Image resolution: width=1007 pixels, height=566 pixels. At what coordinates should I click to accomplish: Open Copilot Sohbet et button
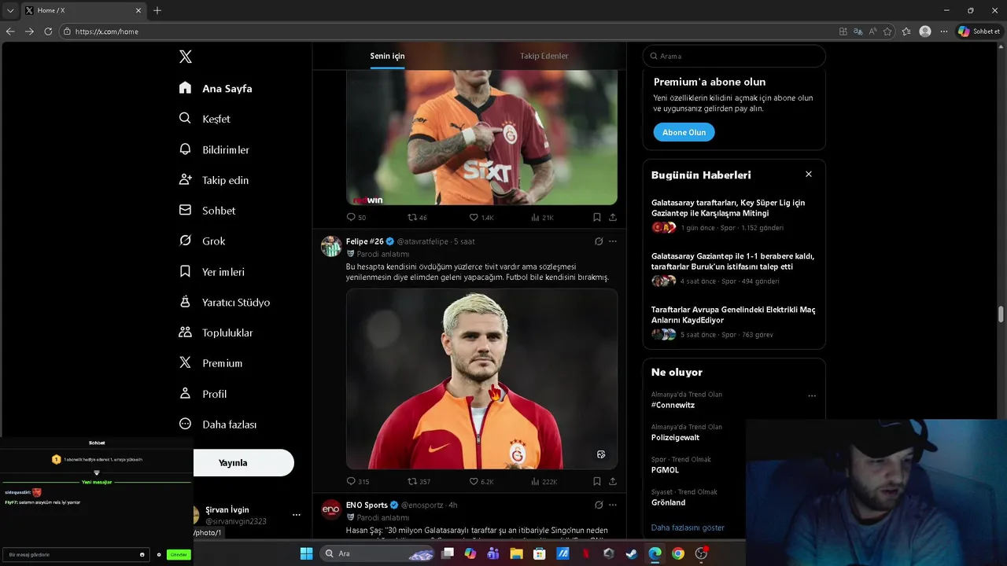tap(979, 31)
